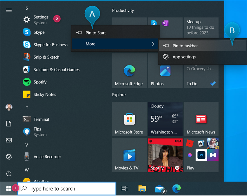Click the W letter group header

[27, 170]
